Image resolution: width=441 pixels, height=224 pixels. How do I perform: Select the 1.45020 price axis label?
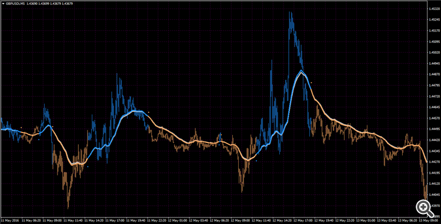pyautogui.click(x=433, y=52)
